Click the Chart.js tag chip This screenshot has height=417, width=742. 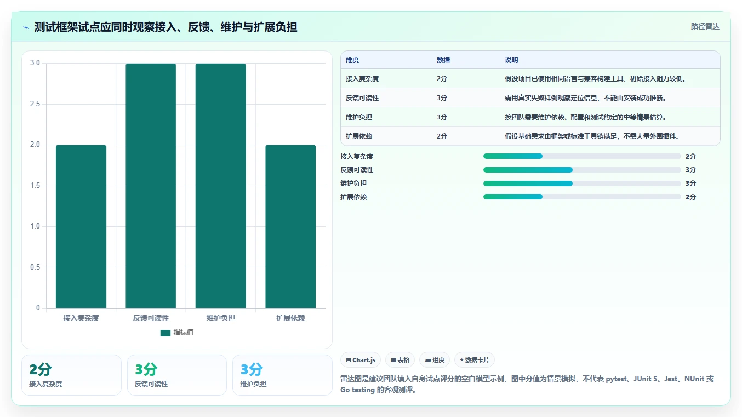click(x=361, y=360)
